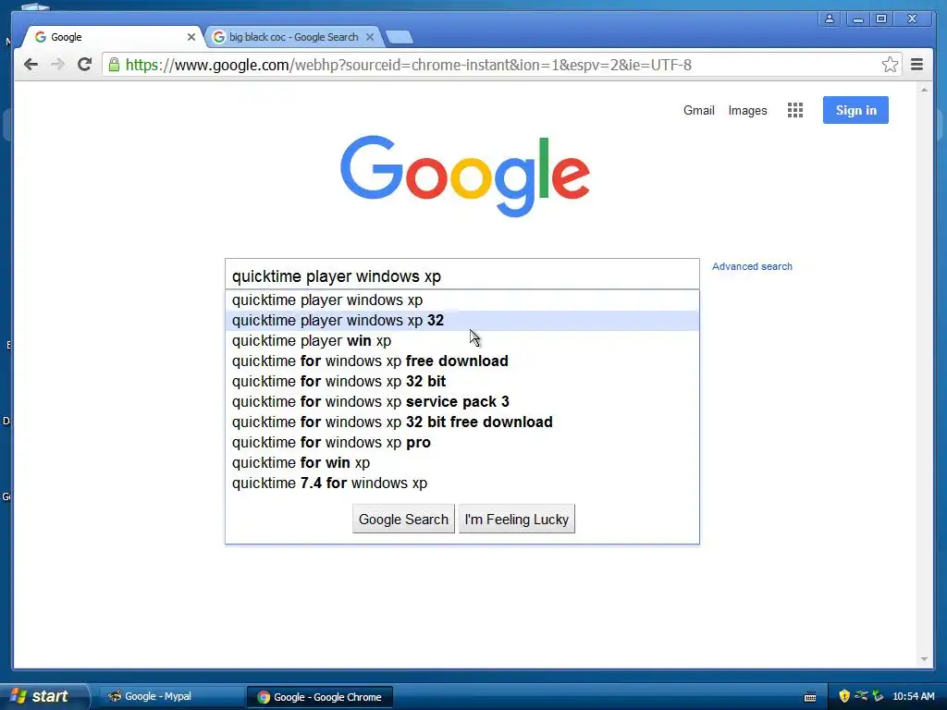
Task: Open the Gmail link
Action: click(699, 111)
